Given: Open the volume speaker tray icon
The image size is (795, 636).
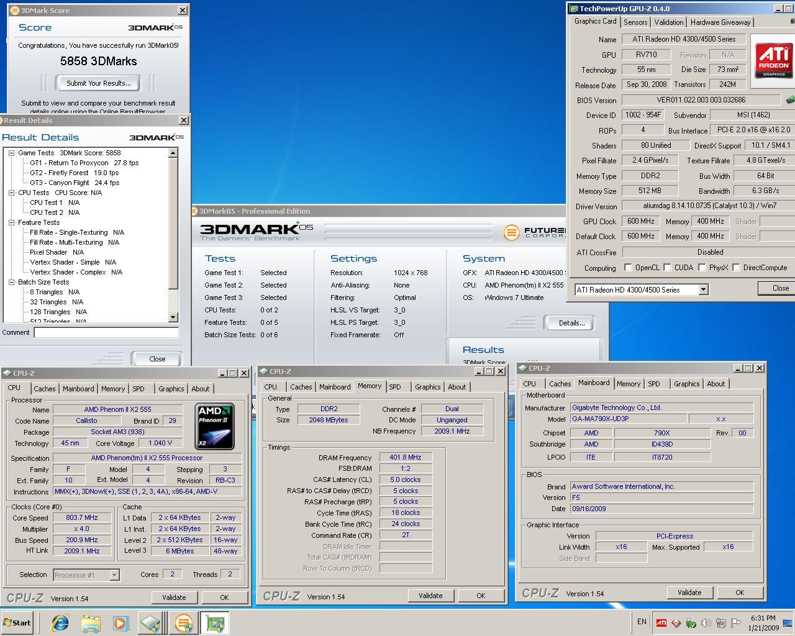Looking at the screenshot, I should 706,622.
